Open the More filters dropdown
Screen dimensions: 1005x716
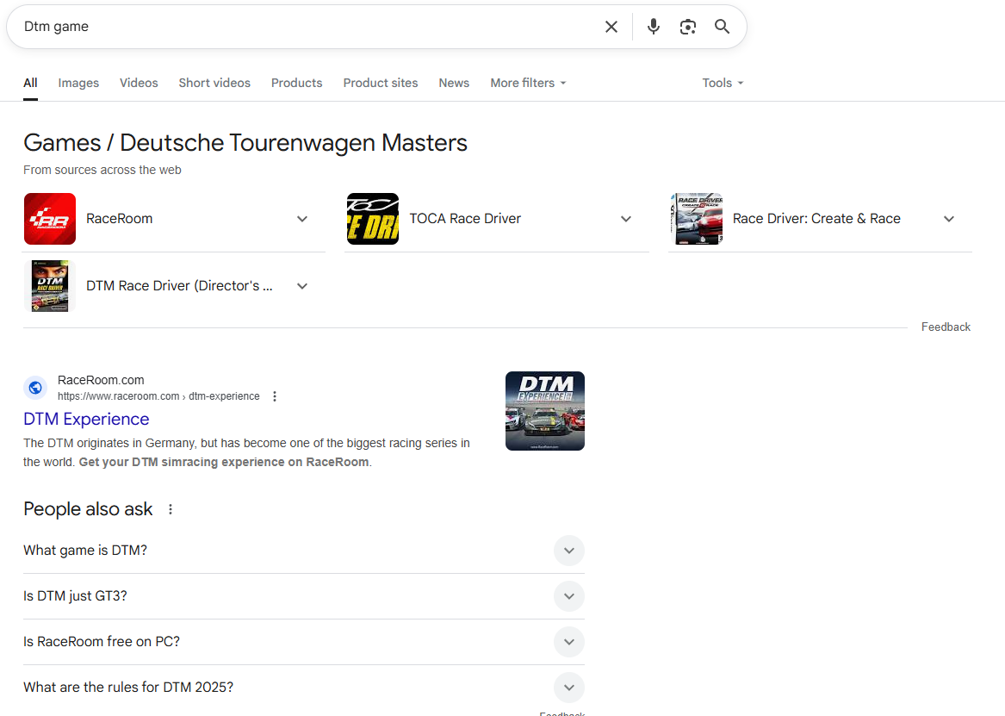(528, 83)
